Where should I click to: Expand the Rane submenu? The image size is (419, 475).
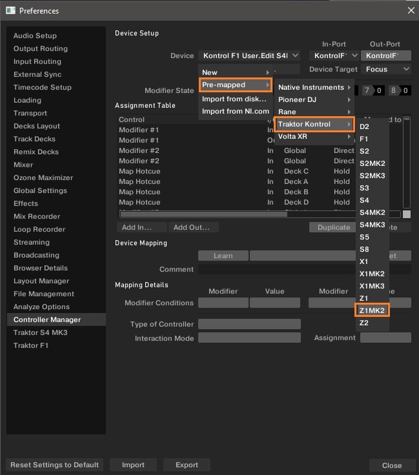click(x=314, y=112)
